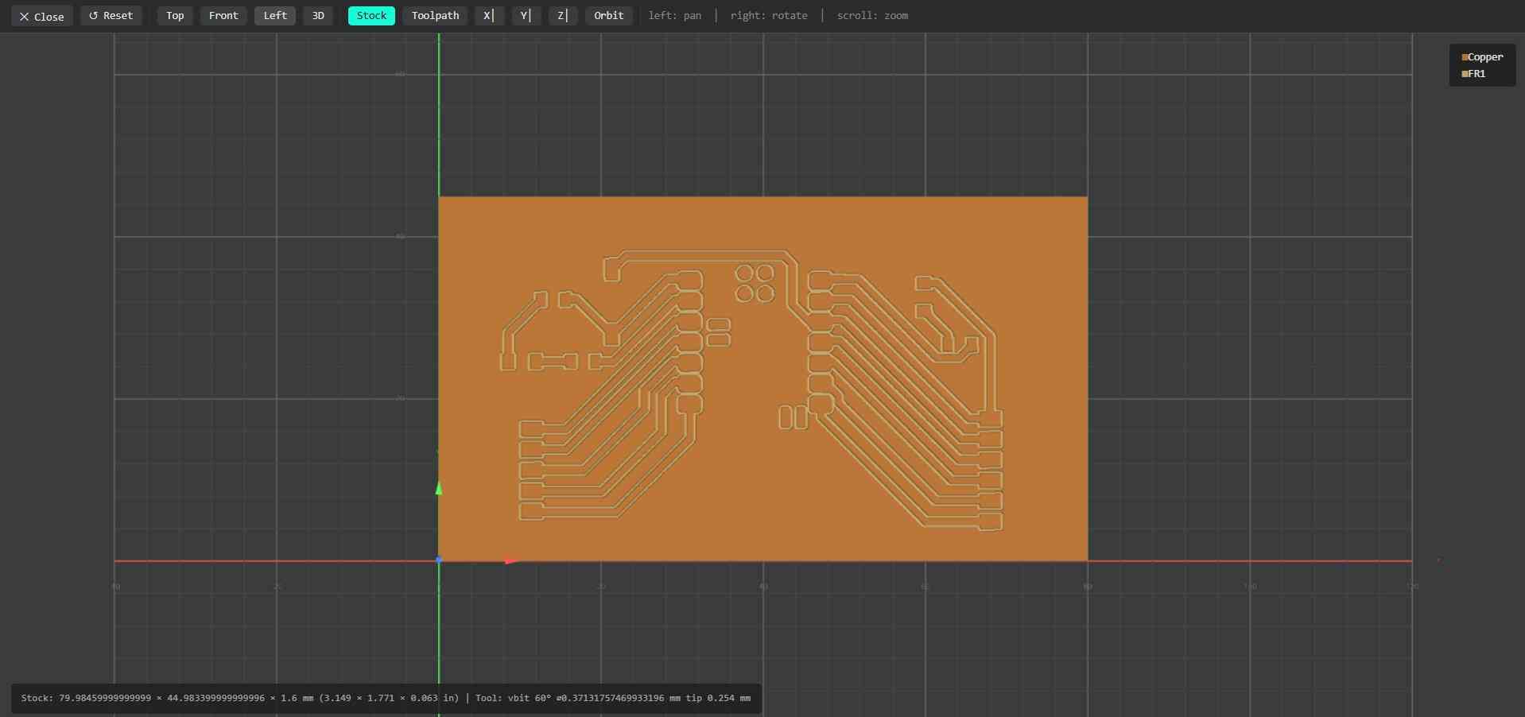
Task: Click the blue origin point marker
Action: click(x=439, y=560)
